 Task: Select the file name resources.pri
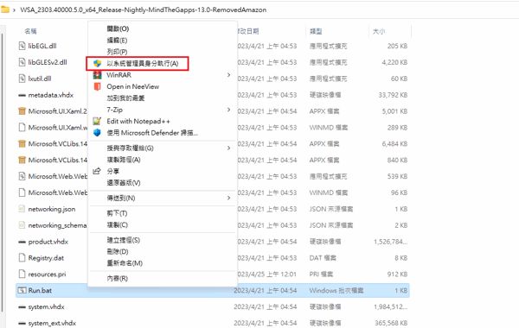tap(47, 274)
